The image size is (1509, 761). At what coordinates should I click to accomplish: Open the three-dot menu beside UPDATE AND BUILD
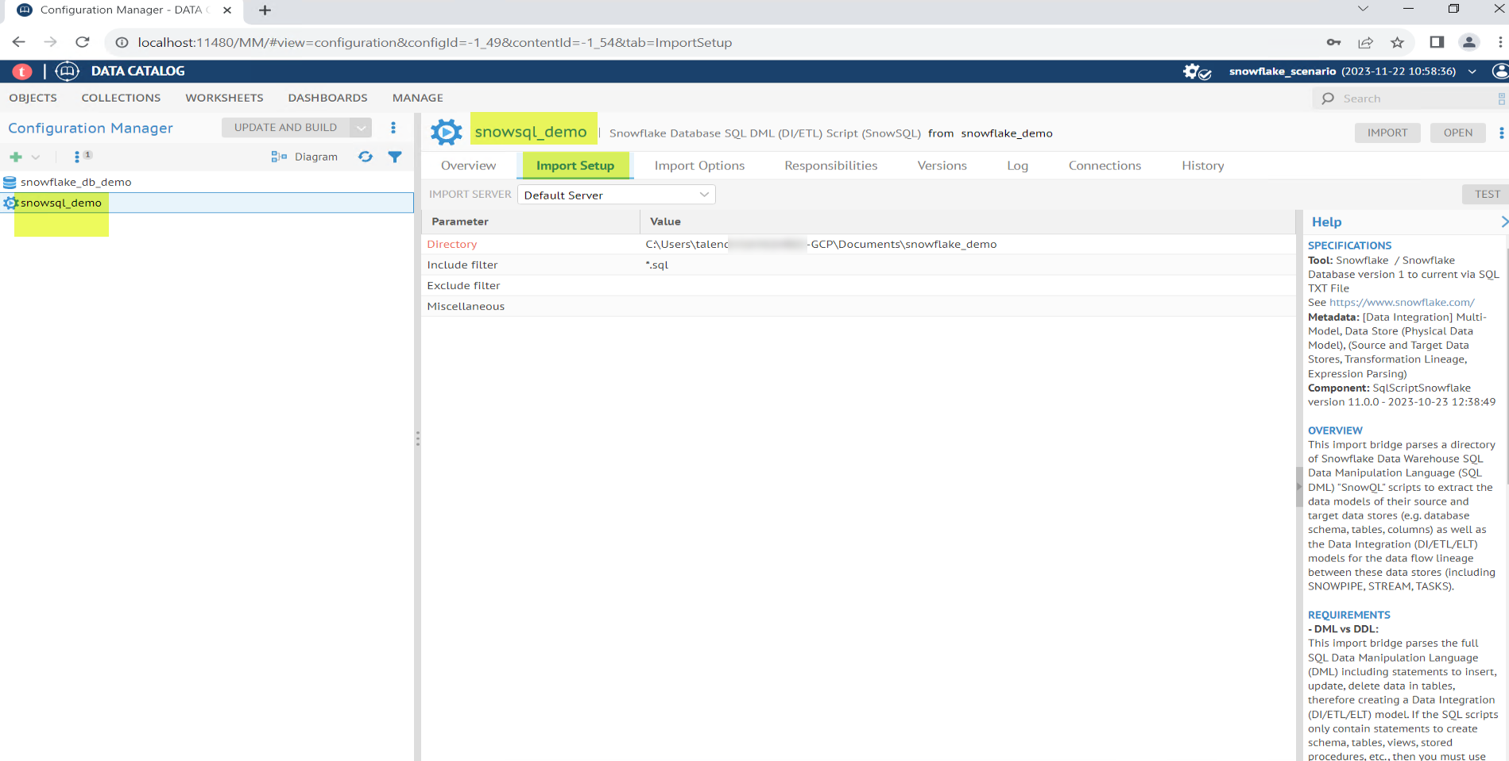click(393, 128)
